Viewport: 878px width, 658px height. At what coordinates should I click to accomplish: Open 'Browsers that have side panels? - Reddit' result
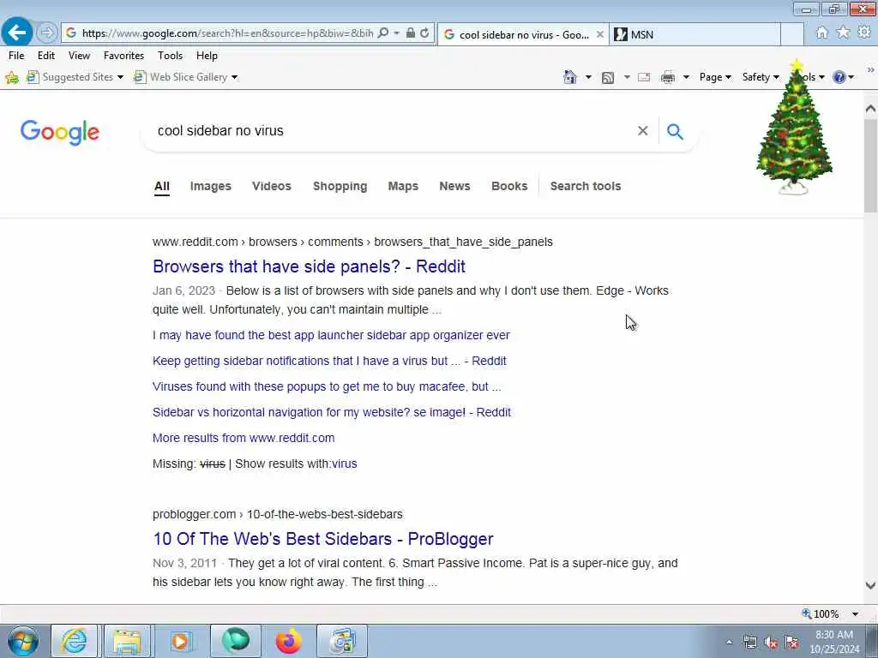[309, 266]
